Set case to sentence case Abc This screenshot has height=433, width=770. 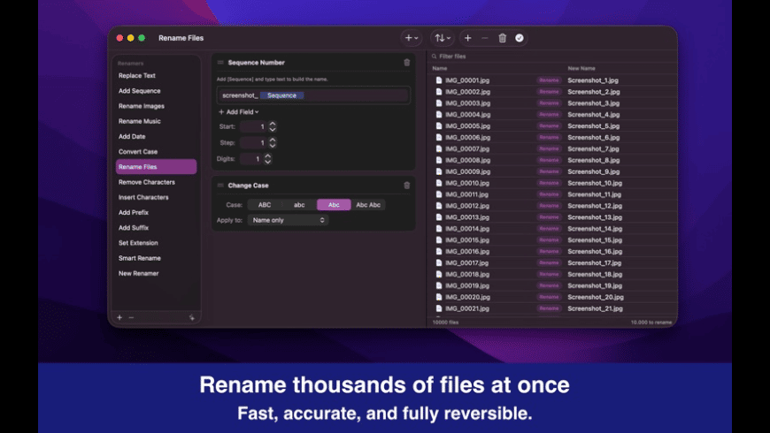pos(334,205)
